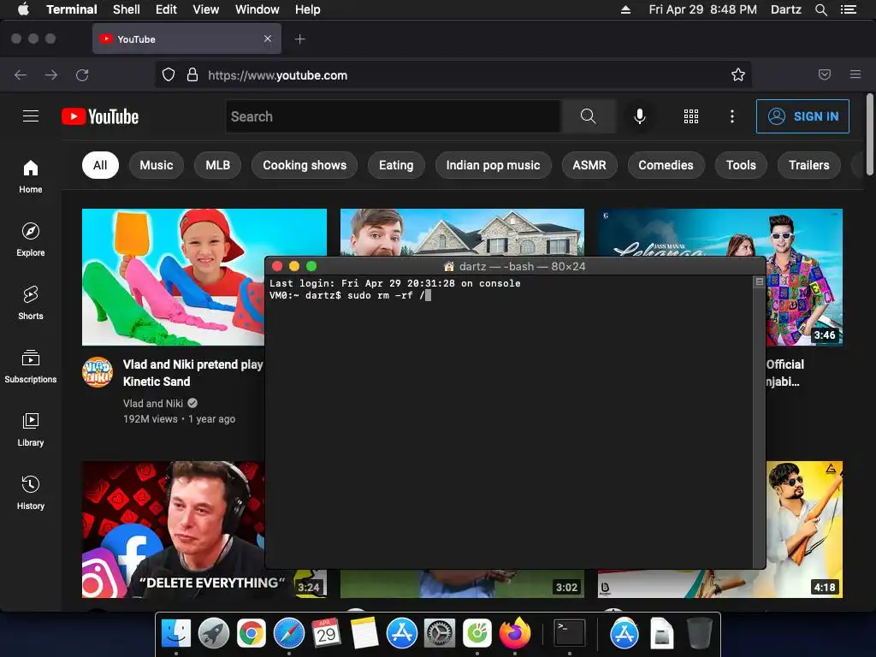Open Explore in YouTube sidebar
Viewport: 876px width, 657px height.
pyautogui.click(x=31, y=240)
